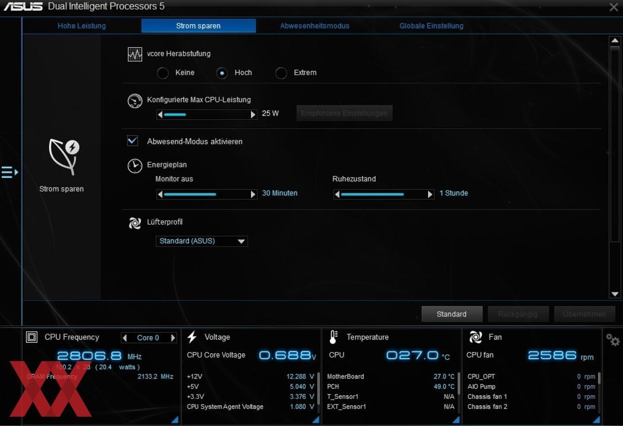Click the Fan panel fan icon

475,337
